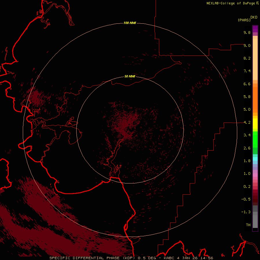This screenshot has height=260, width=260.
Task: Click the 9.0 value on the color scale
Action: [247, 45]
